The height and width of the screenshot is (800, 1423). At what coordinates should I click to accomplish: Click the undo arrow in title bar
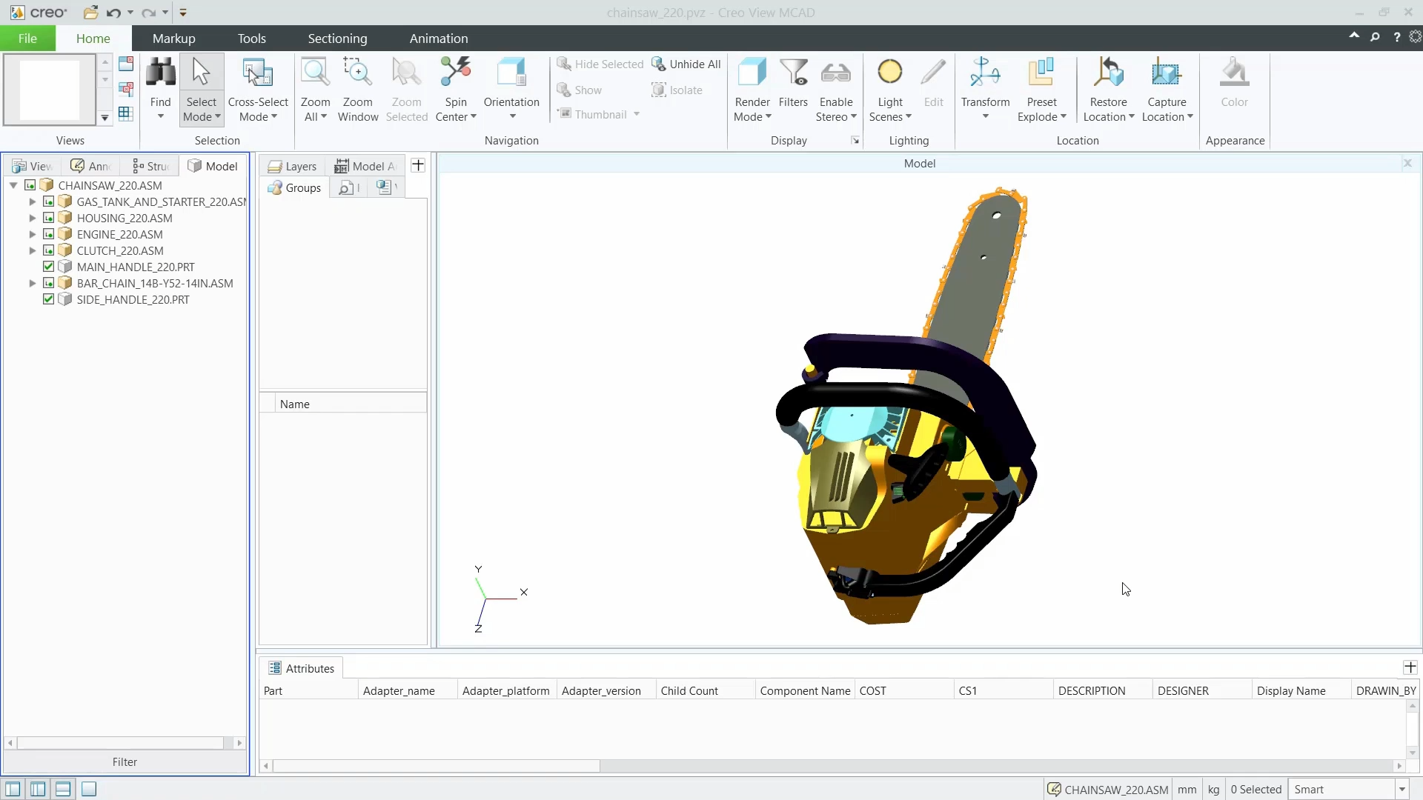pyautogui.click(x=113, y=13)
